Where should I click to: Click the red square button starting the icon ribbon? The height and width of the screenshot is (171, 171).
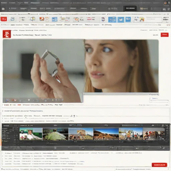click(x=4, y=19)
